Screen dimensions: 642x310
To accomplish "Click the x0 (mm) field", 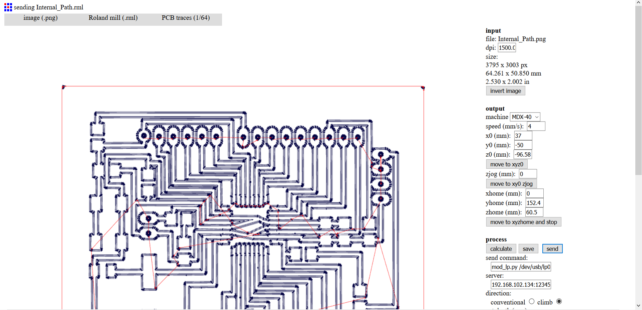I will 523,136.
